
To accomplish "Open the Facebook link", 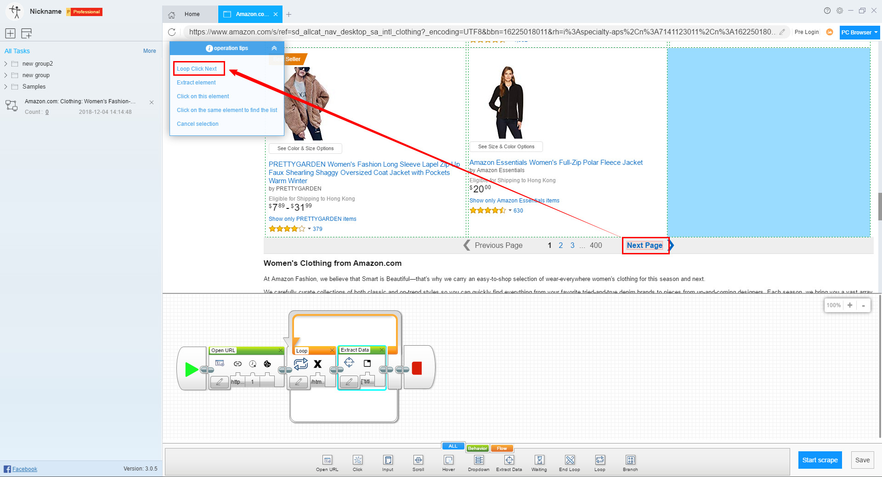I will point(24,469).
